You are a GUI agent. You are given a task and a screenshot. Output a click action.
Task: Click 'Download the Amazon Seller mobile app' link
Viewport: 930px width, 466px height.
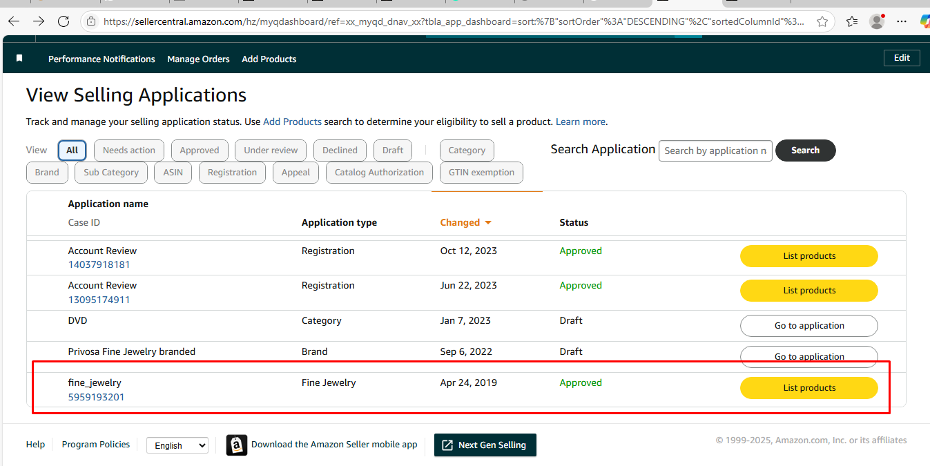coord(334,445)
